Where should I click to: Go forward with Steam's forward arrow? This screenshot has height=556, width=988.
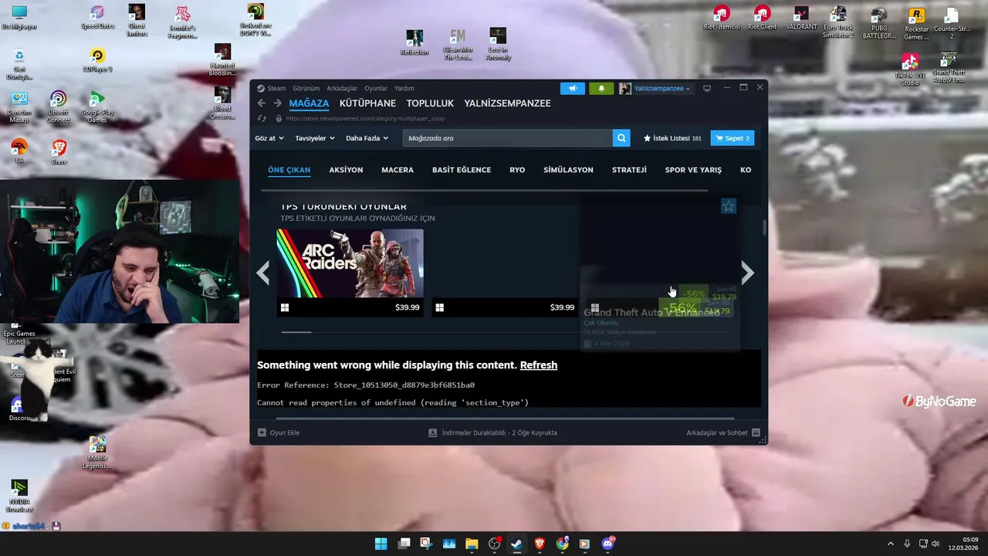[278, 103]
